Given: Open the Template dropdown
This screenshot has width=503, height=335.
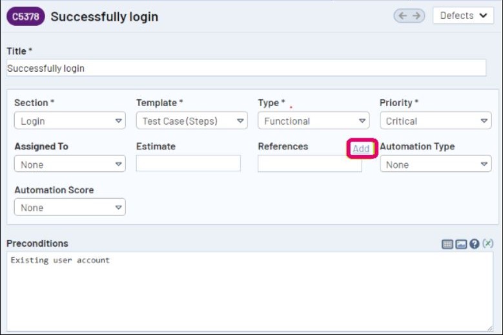Looking at the screenshot, I should pyautogui.click(x=192, y=121).
